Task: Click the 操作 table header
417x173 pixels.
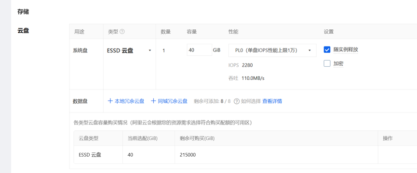Action: click(x=388, y=138)
